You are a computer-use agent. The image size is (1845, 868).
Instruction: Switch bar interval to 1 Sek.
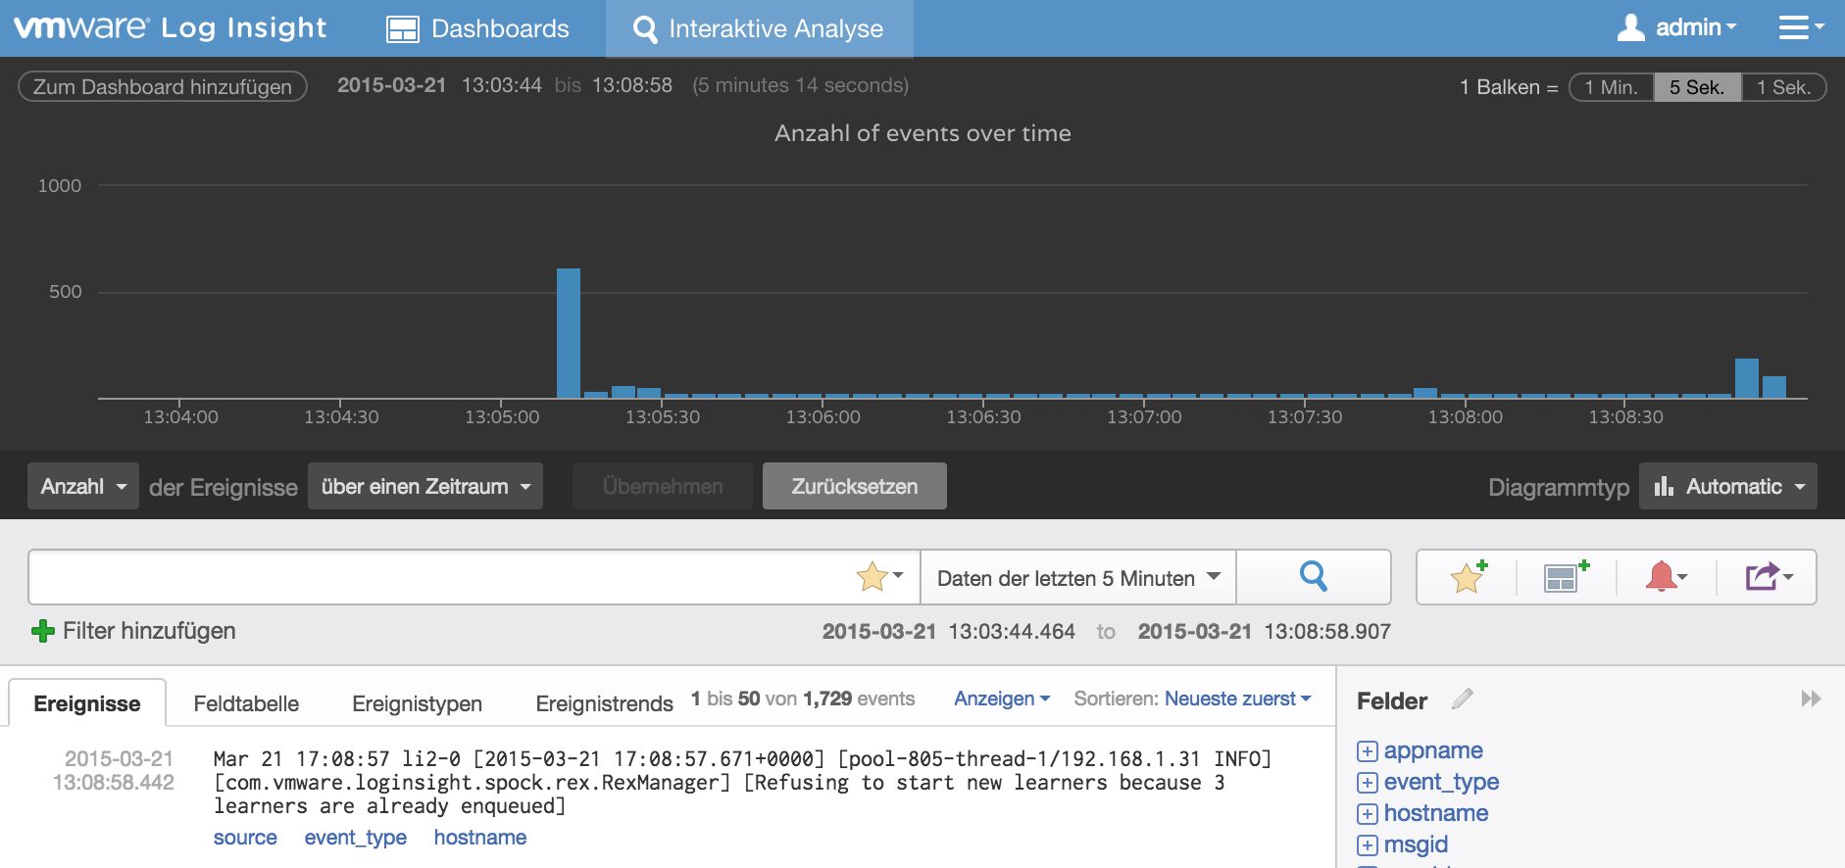[x=1782, y=87]
